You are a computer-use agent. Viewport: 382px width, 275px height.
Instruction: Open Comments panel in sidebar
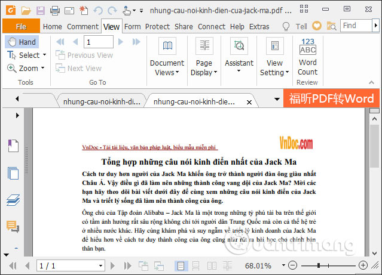13,226
